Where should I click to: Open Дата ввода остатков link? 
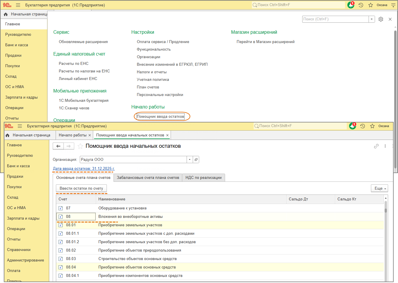pyautogui.click(x=84, y=168)
